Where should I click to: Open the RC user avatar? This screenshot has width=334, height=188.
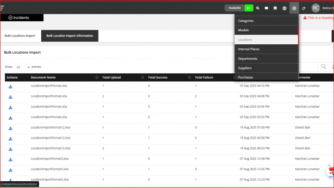pos(316,8)
